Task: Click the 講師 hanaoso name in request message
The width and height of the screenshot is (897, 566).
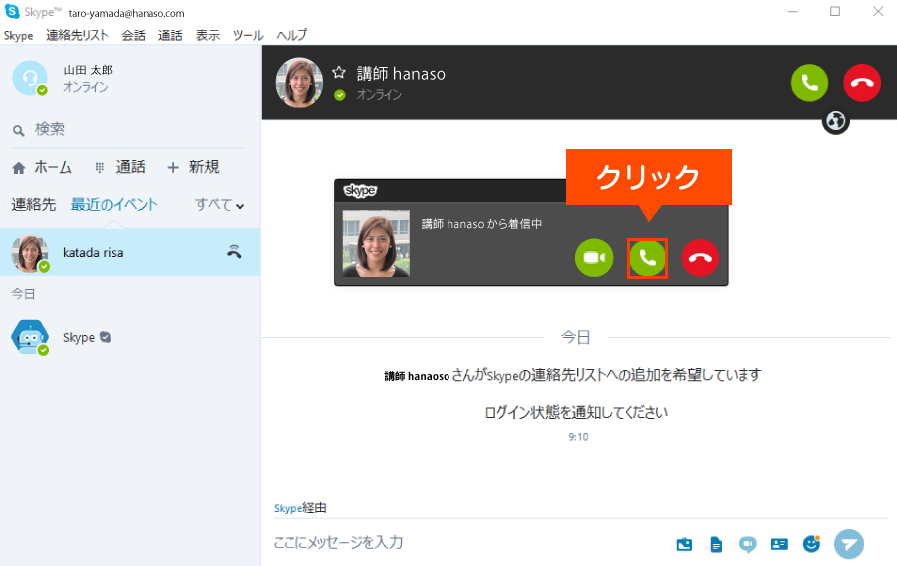Action: [417, 377]
